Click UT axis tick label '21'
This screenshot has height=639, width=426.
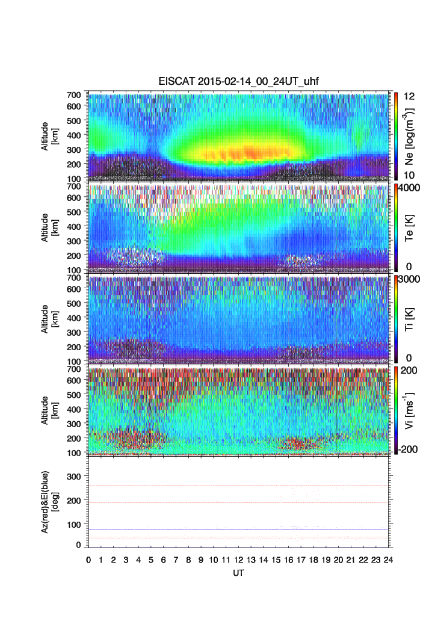(x=351, y=560)
